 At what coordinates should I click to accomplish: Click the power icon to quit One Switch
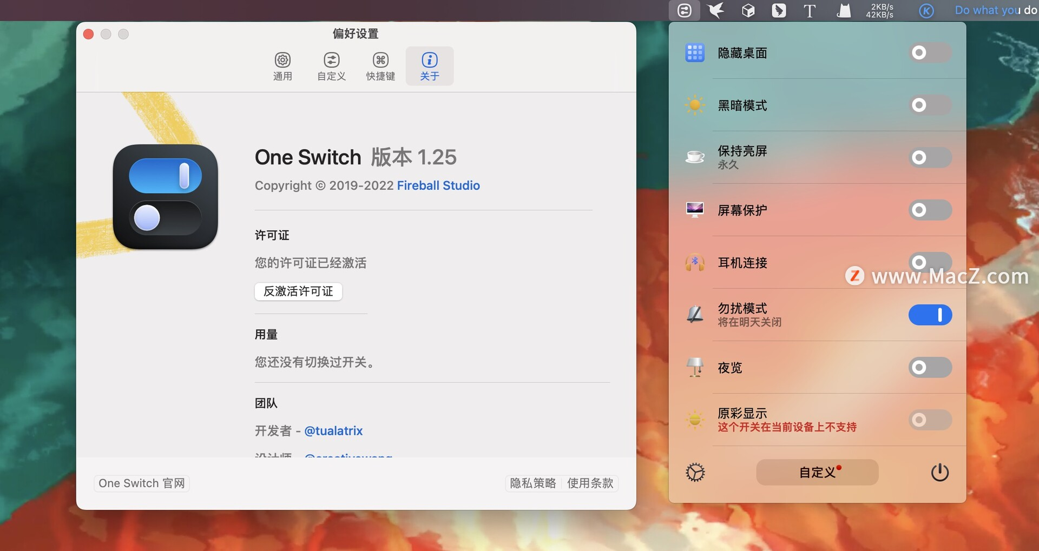pos(940,472)
